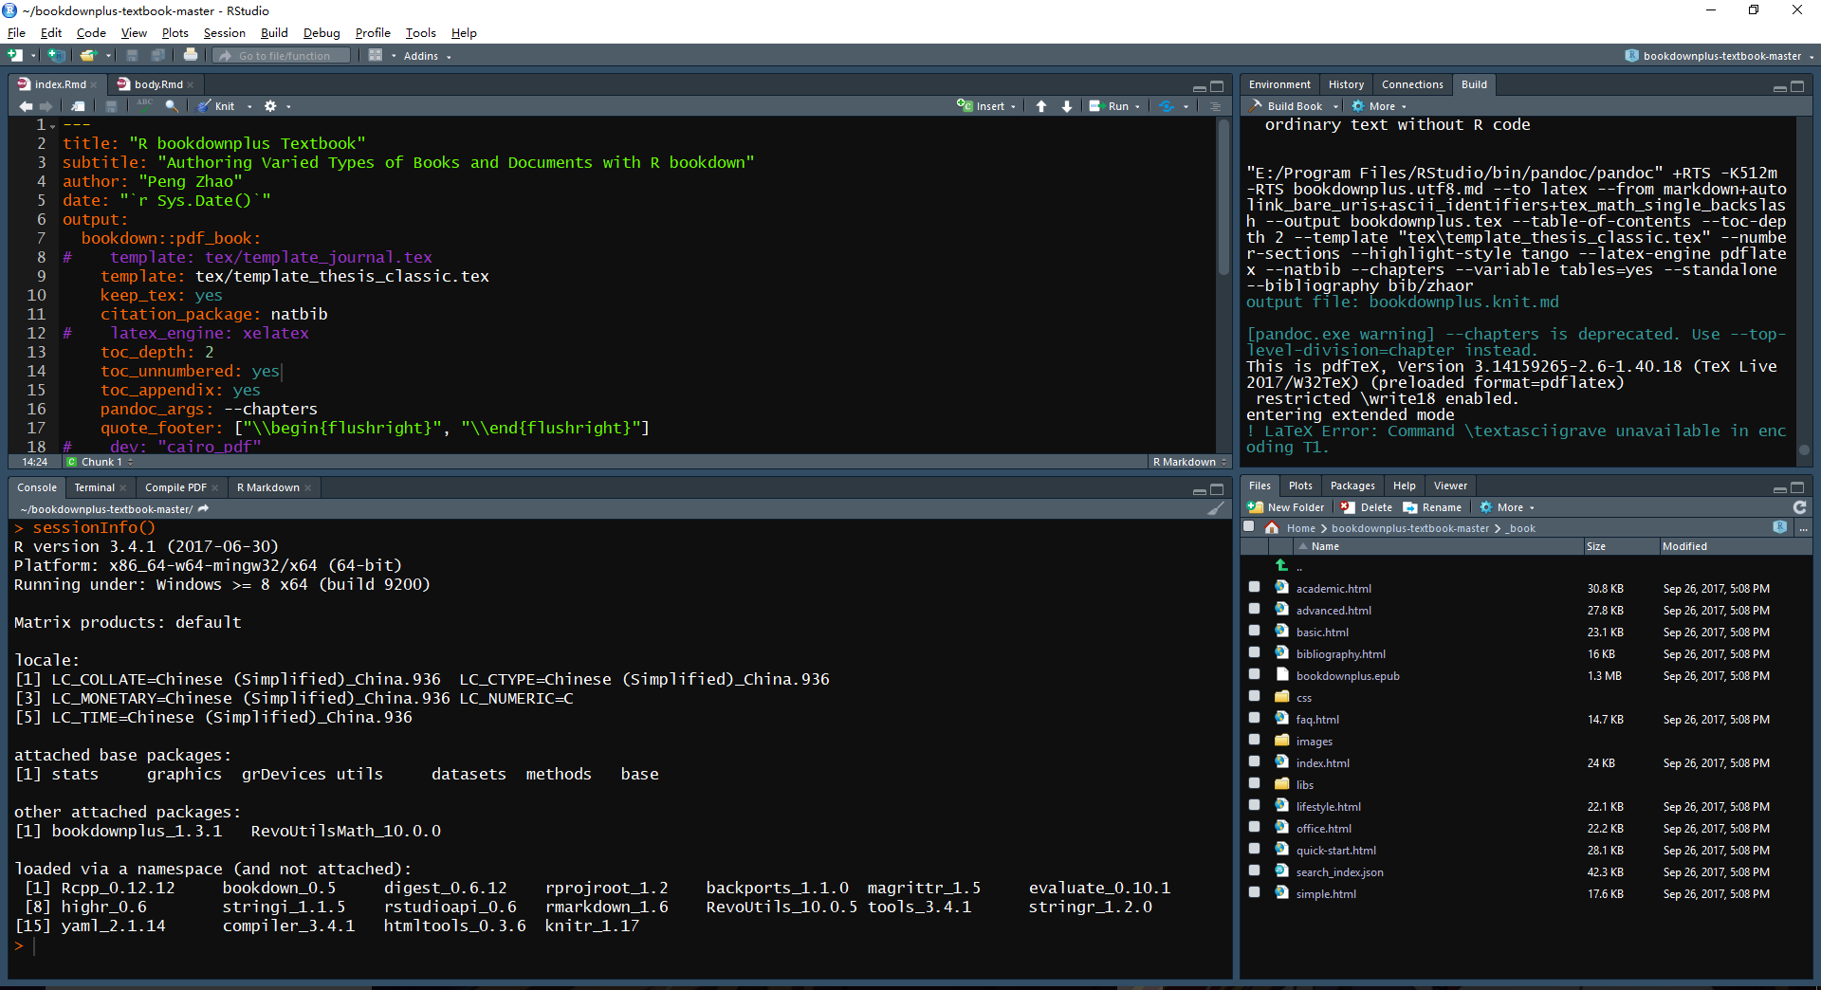
Task: Select the checkbox for bookdownplus.epub
Action: tap(1254, 674)
